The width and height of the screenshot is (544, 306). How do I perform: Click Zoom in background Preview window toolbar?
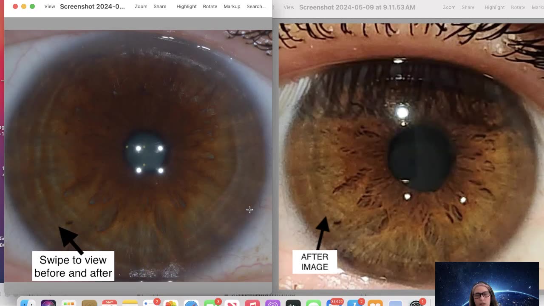[x=449, y=7]
